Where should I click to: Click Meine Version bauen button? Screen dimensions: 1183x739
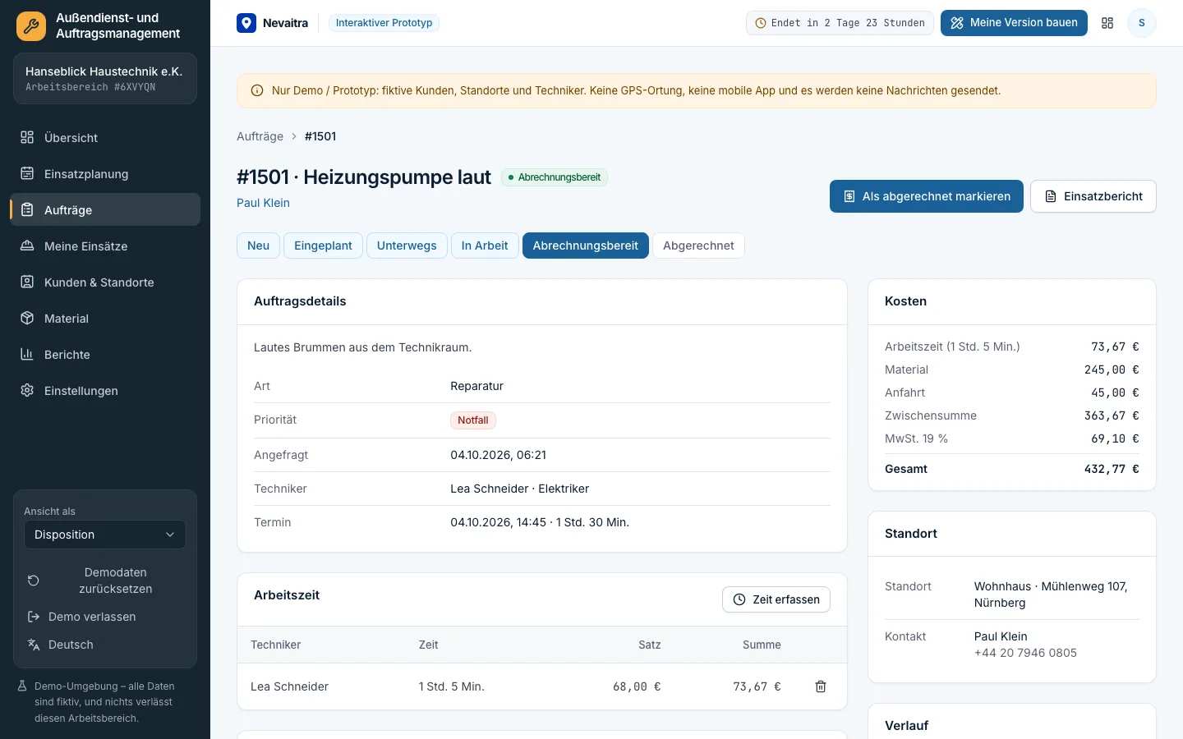1014,23
